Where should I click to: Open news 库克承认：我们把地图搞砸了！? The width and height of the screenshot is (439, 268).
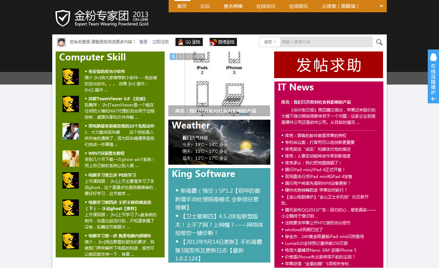coord(314,163)
